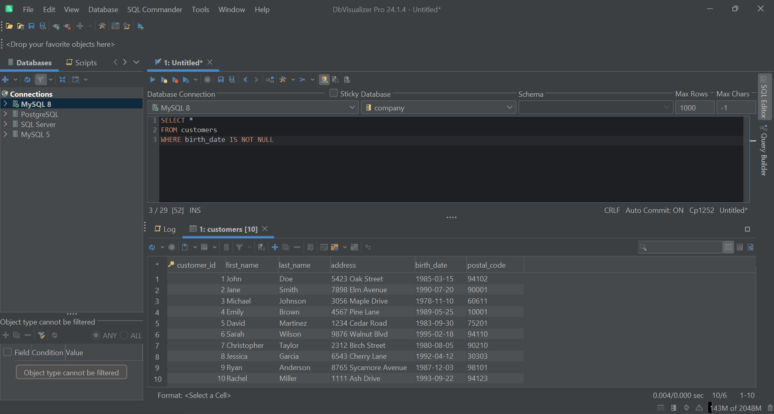
Task: Delete selected row using the minus icon
Action: click(x=297, y=247)
